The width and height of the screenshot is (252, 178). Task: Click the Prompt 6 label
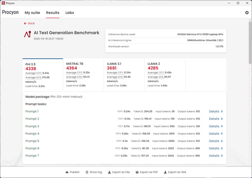tap(32, 149)
